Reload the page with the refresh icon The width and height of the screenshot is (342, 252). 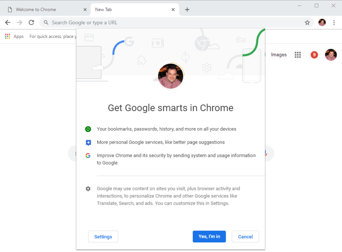pos(31,22)
